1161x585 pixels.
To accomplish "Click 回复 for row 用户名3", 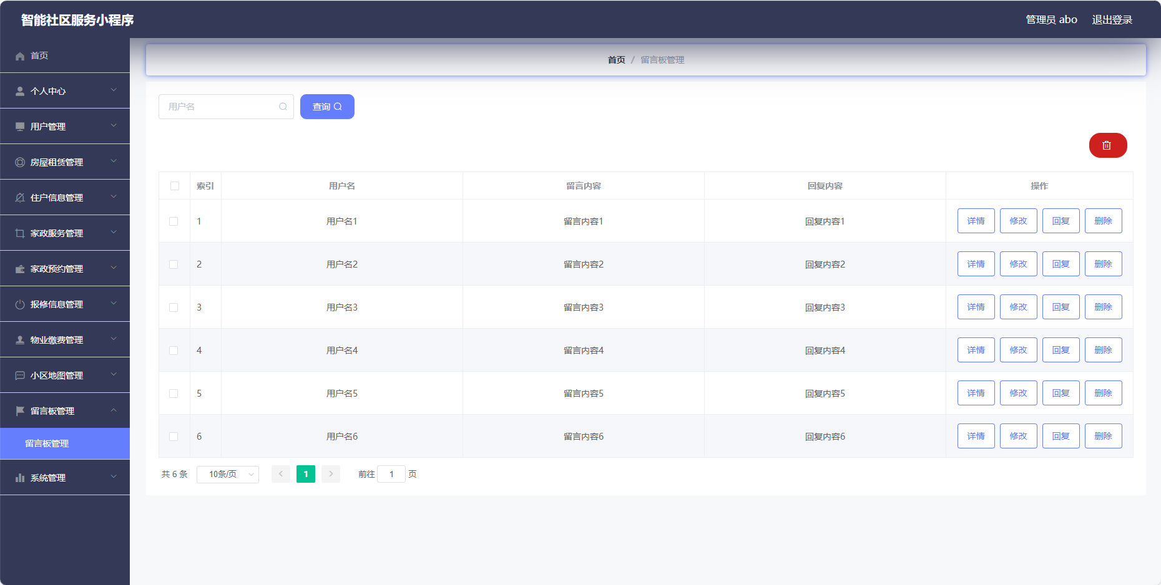I will [1061, 307].
